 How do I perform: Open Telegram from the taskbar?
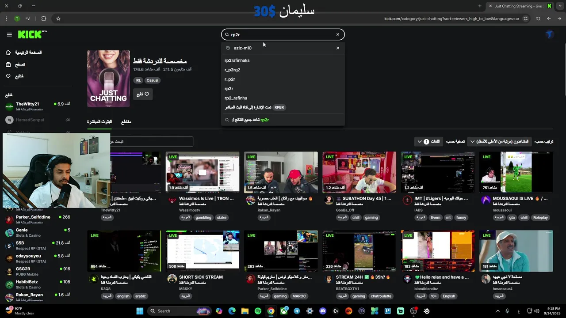click(x=297, y=311)
